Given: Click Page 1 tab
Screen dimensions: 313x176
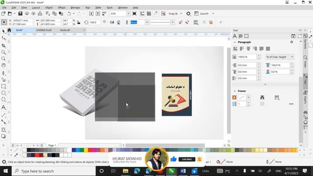Looking at the screenshot, I should (x=52, y=145).
